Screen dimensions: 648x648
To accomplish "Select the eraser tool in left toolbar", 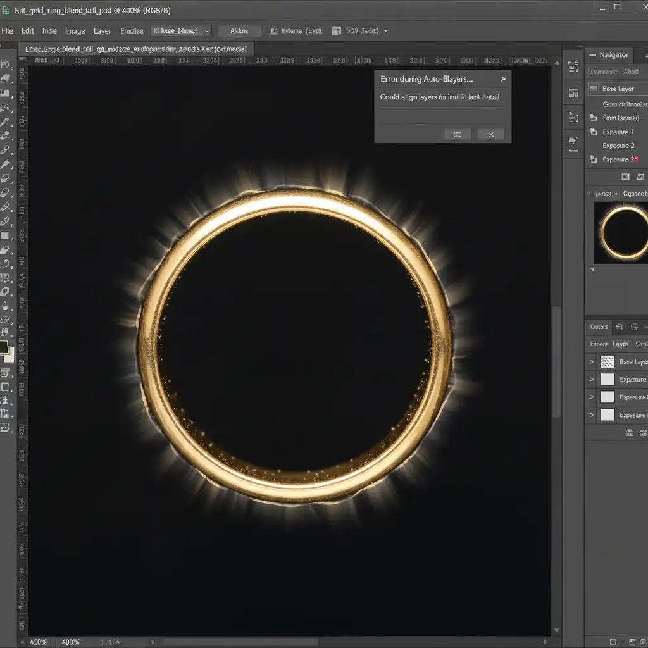I will 6,78.
